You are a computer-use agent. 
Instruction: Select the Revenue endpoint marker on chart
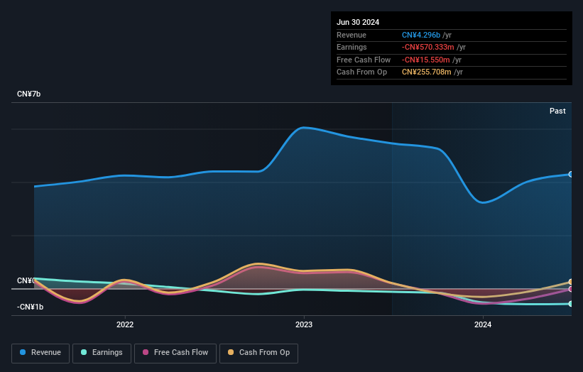(571, 175)
